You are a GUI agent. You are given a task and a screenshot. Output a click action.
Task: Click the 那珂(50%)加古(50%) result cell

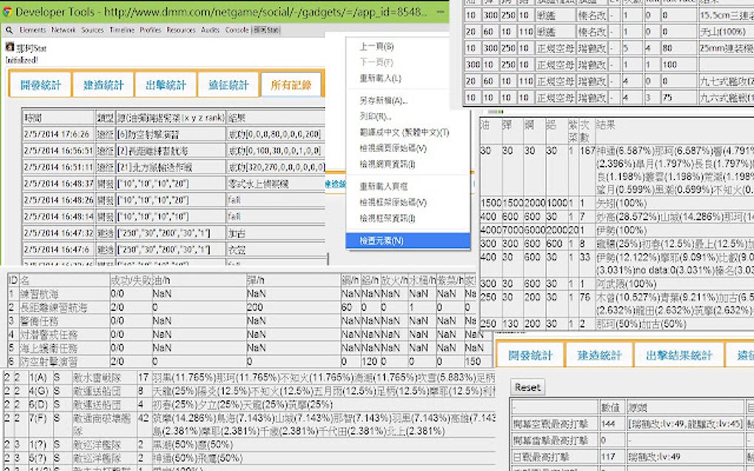(675, 324)
